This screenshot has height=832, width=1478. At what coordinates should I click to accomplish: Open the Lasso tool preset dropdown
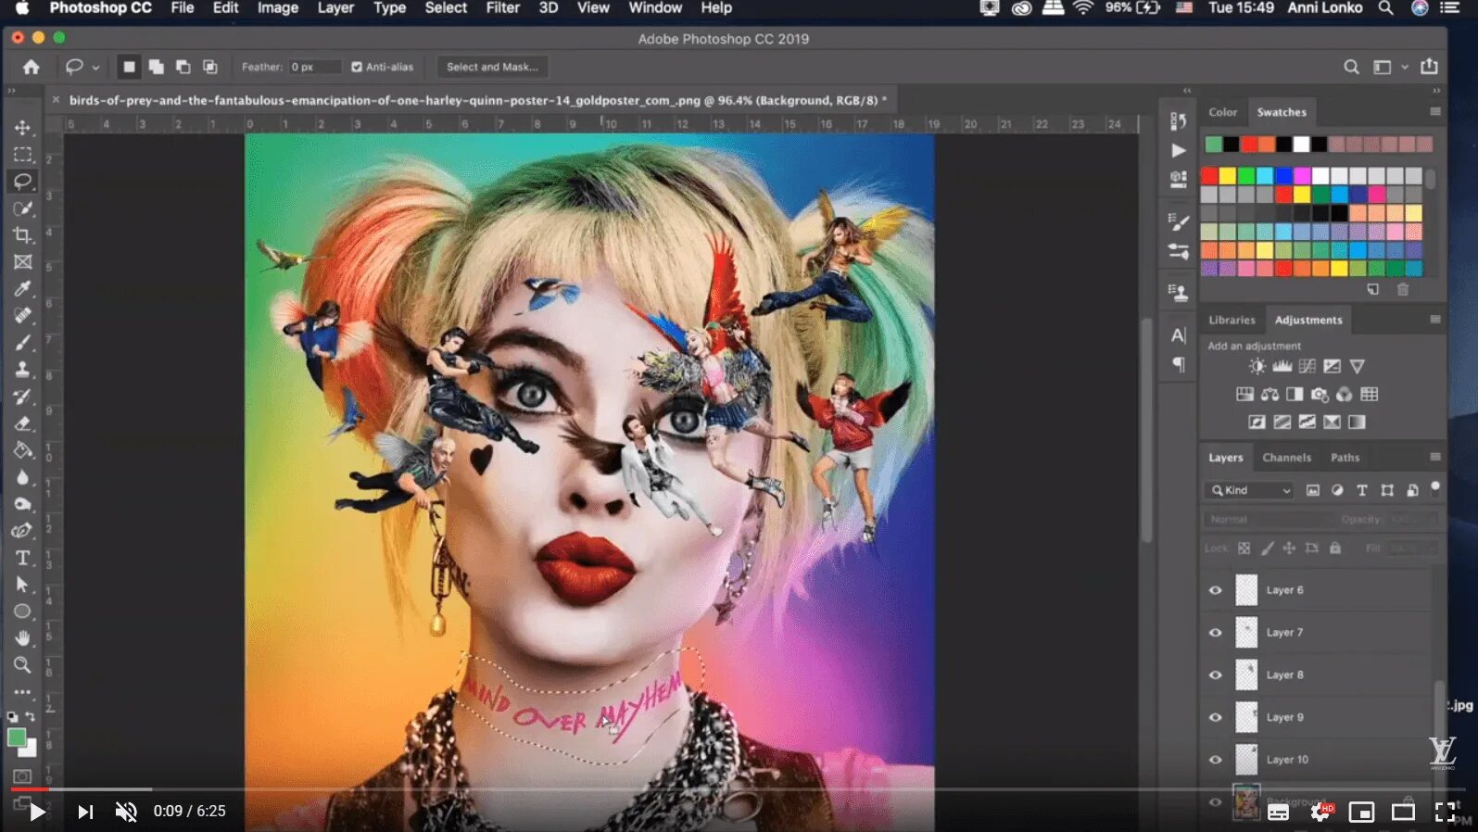[95, 68]
